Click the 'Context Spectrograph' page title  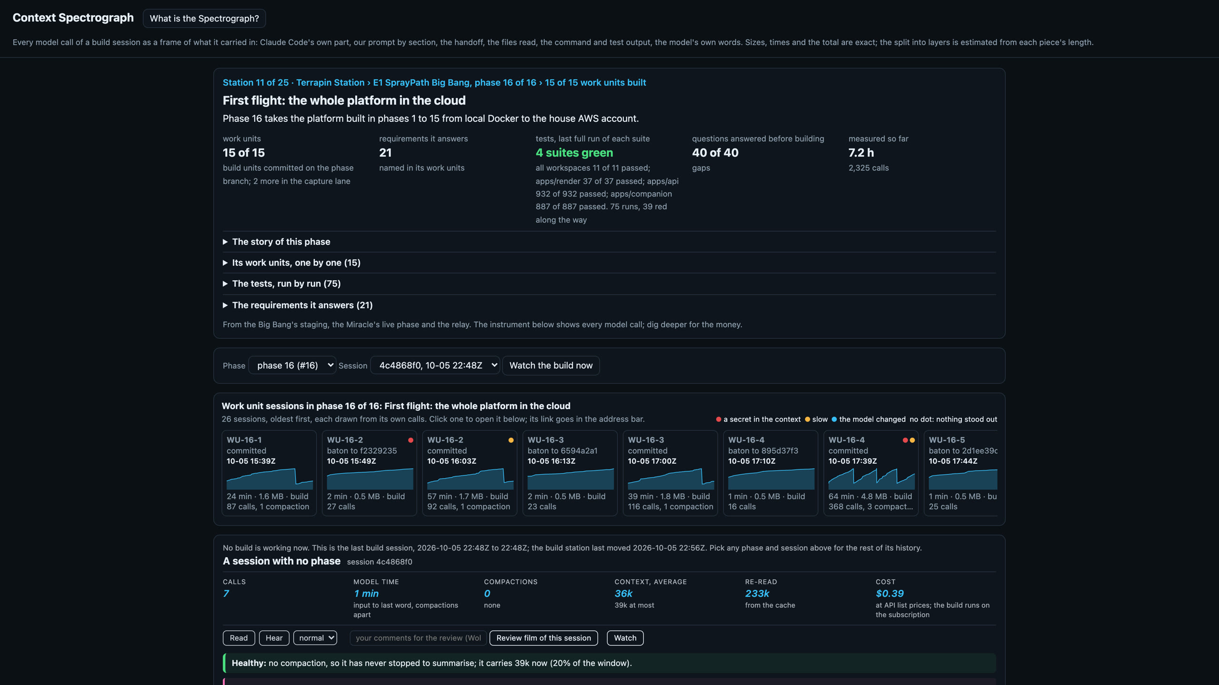(73, 18)
